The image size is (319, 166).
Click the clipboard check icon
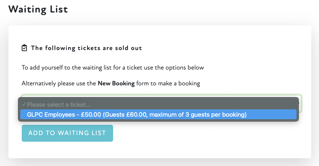25,48
